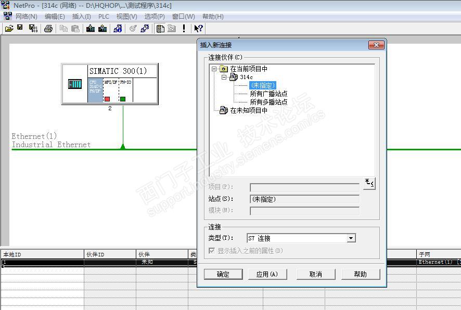Select the red MPI/DP interface square

(x=107, y=99)
